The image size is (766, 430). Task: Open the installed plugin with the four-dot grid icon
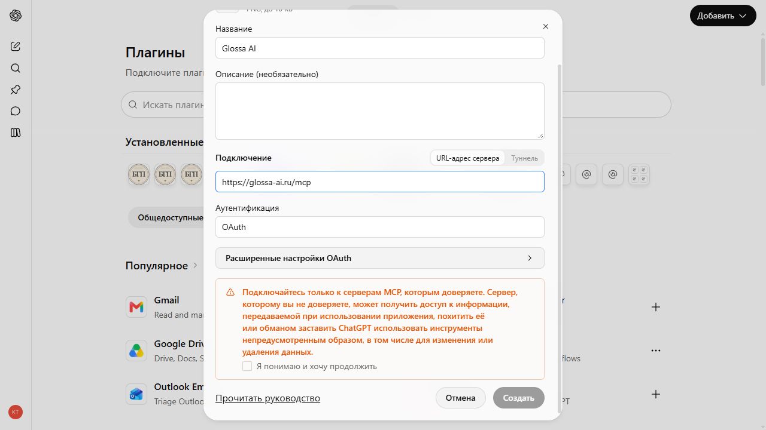coord(639,174)
